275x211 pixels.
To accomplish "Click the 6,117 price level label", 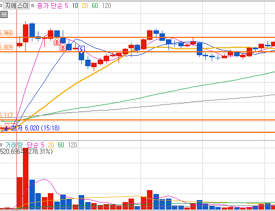I will [x=6, y=115].
